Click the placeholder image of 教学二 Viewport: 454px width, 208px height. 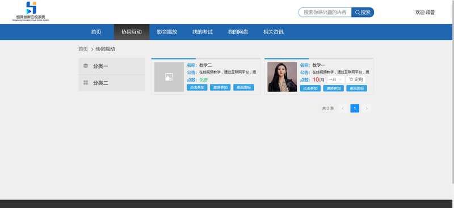[169, 77]
